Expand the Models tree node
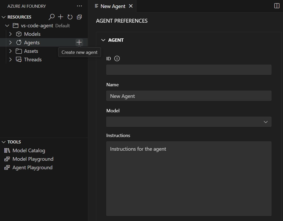The width and height of the screenshot is (283, 221). pos(11,34)
